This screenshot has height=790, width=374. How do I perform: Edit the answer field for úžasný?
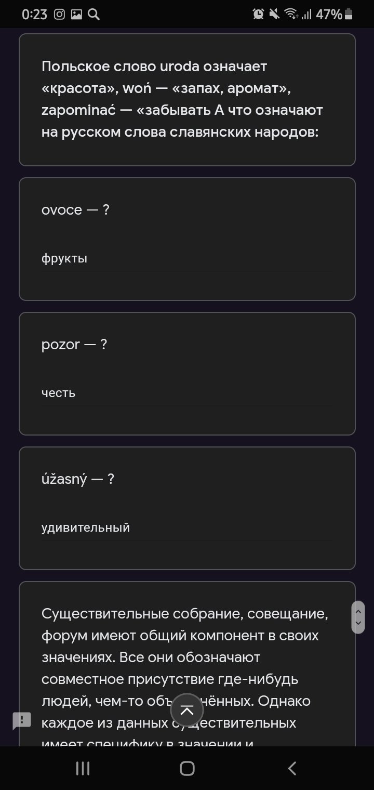187,528
